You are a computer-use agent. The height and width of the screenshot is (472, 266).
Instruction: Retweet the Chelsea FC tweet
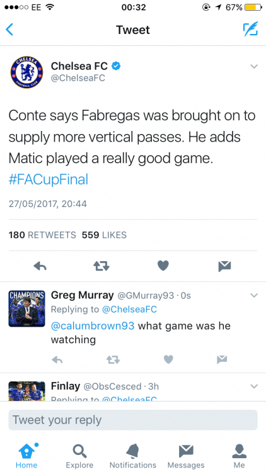101,266
